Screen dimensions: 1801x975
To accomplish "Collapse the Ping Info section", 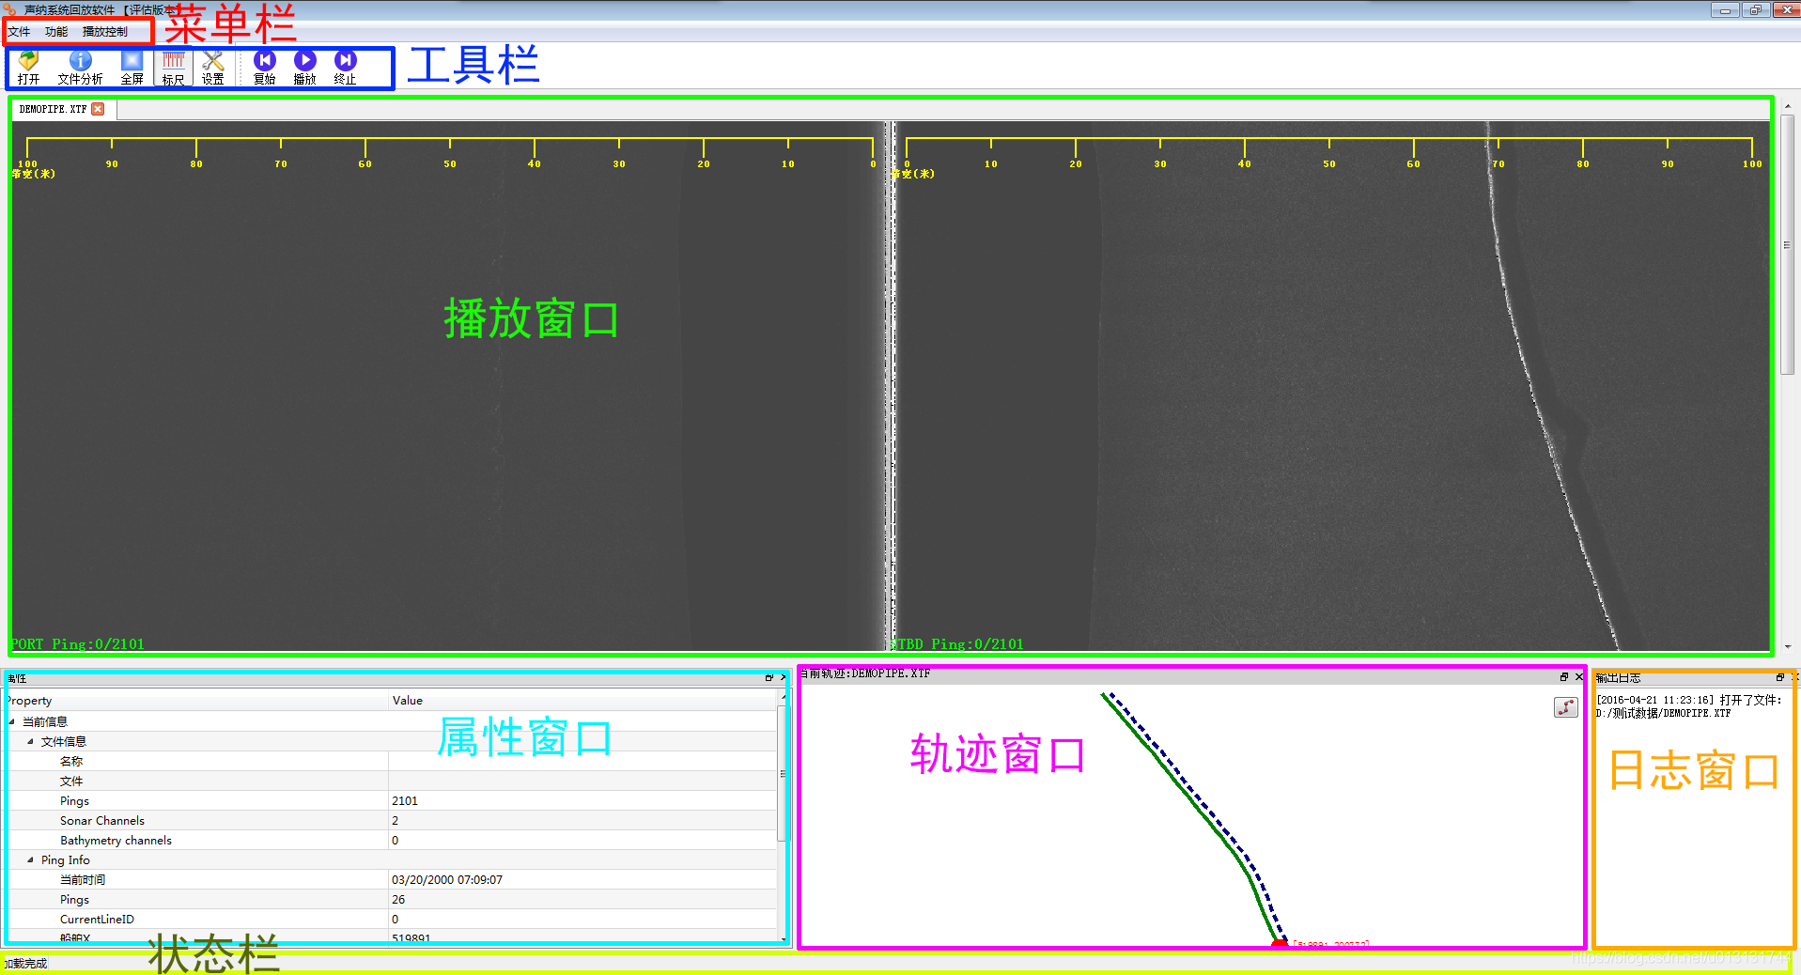I will tap(32, 859).
